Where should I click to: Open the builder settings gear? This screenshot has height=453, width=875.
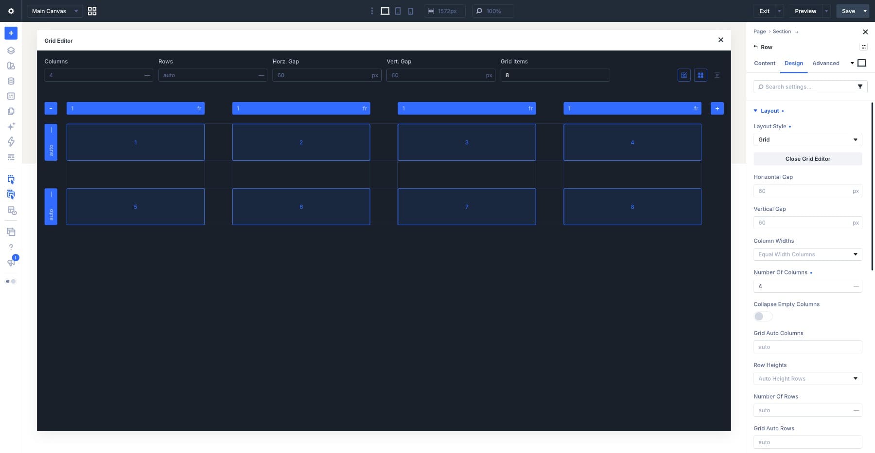(11, 11)
